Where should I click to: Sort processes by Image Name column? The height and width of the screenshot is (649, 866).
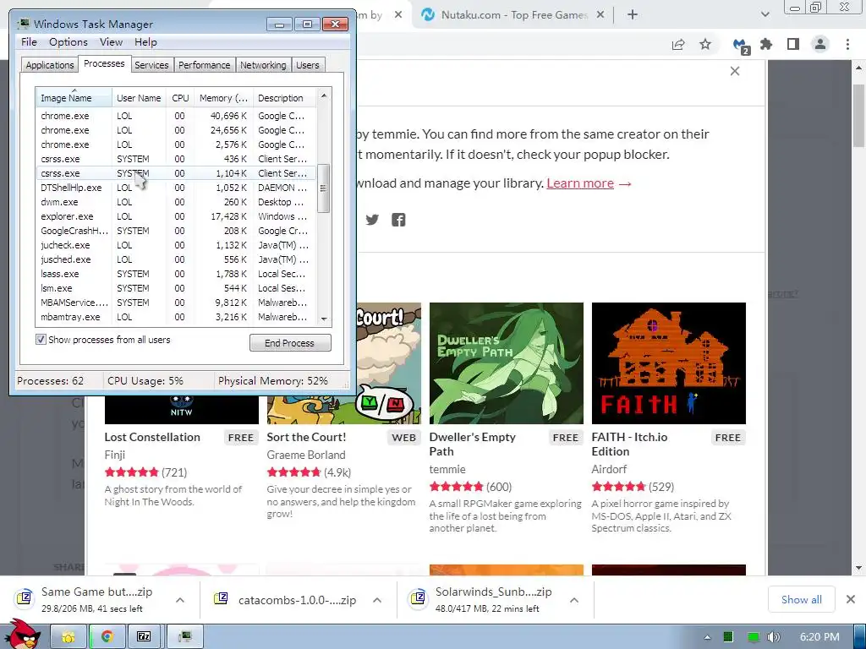pyautogui.click(x=74, y=98)
